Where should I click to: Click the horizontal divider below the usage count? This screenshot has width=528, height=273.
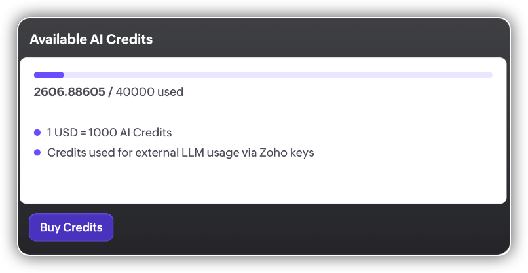(262, 112)
